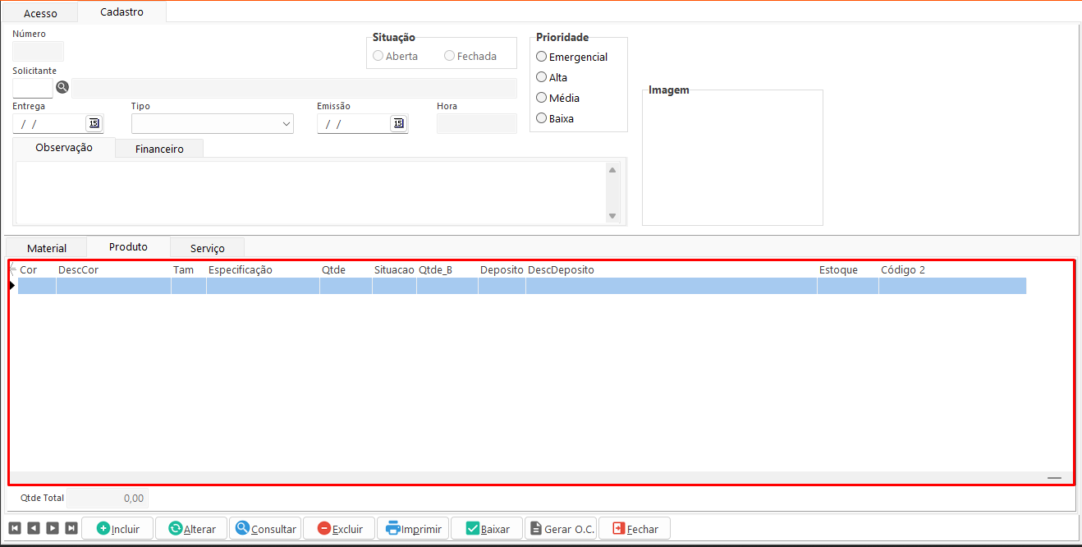Select the Emergencial priority option

point(541,57)
